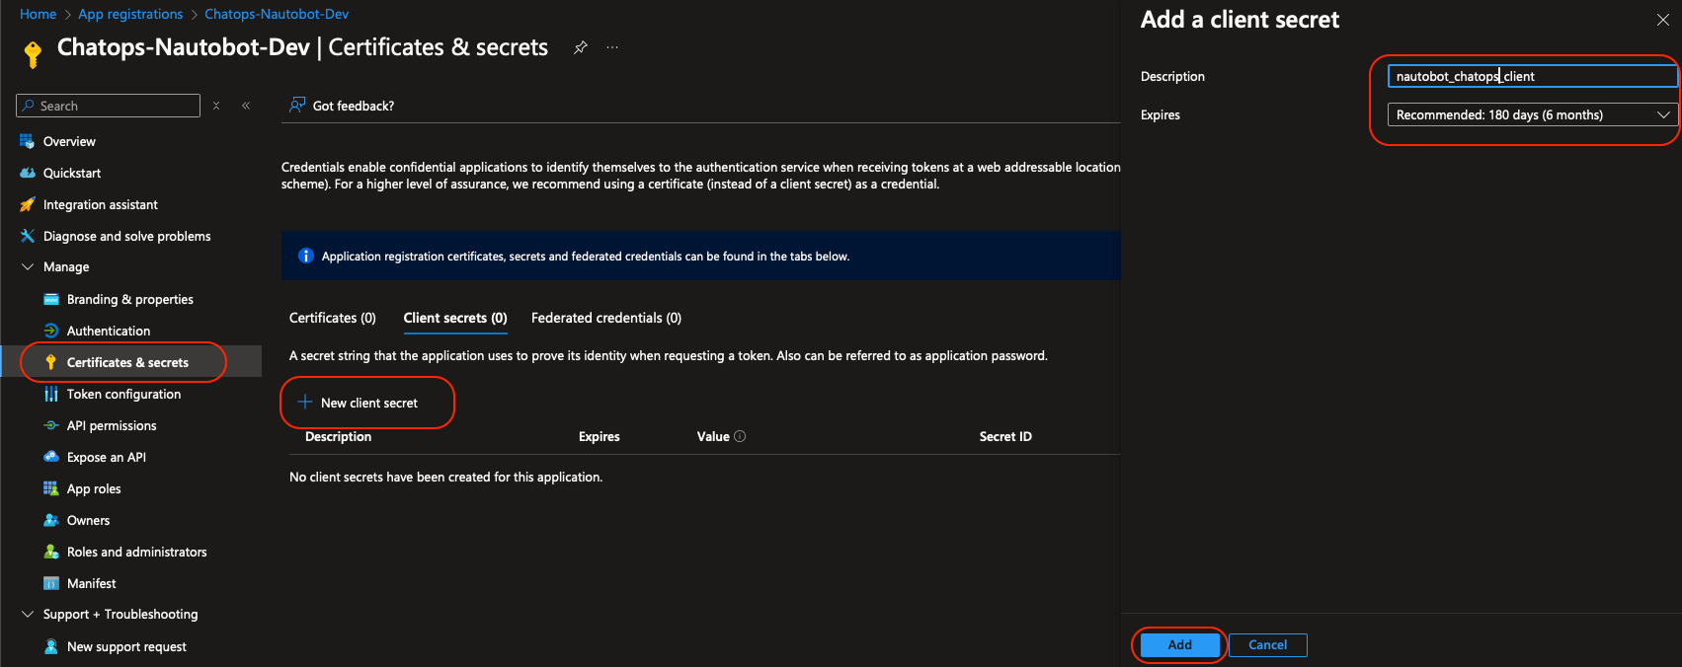Click the Value column info icon
Image resolution: width=1682 pixels, height=667 pixels.
coord(740,436)
